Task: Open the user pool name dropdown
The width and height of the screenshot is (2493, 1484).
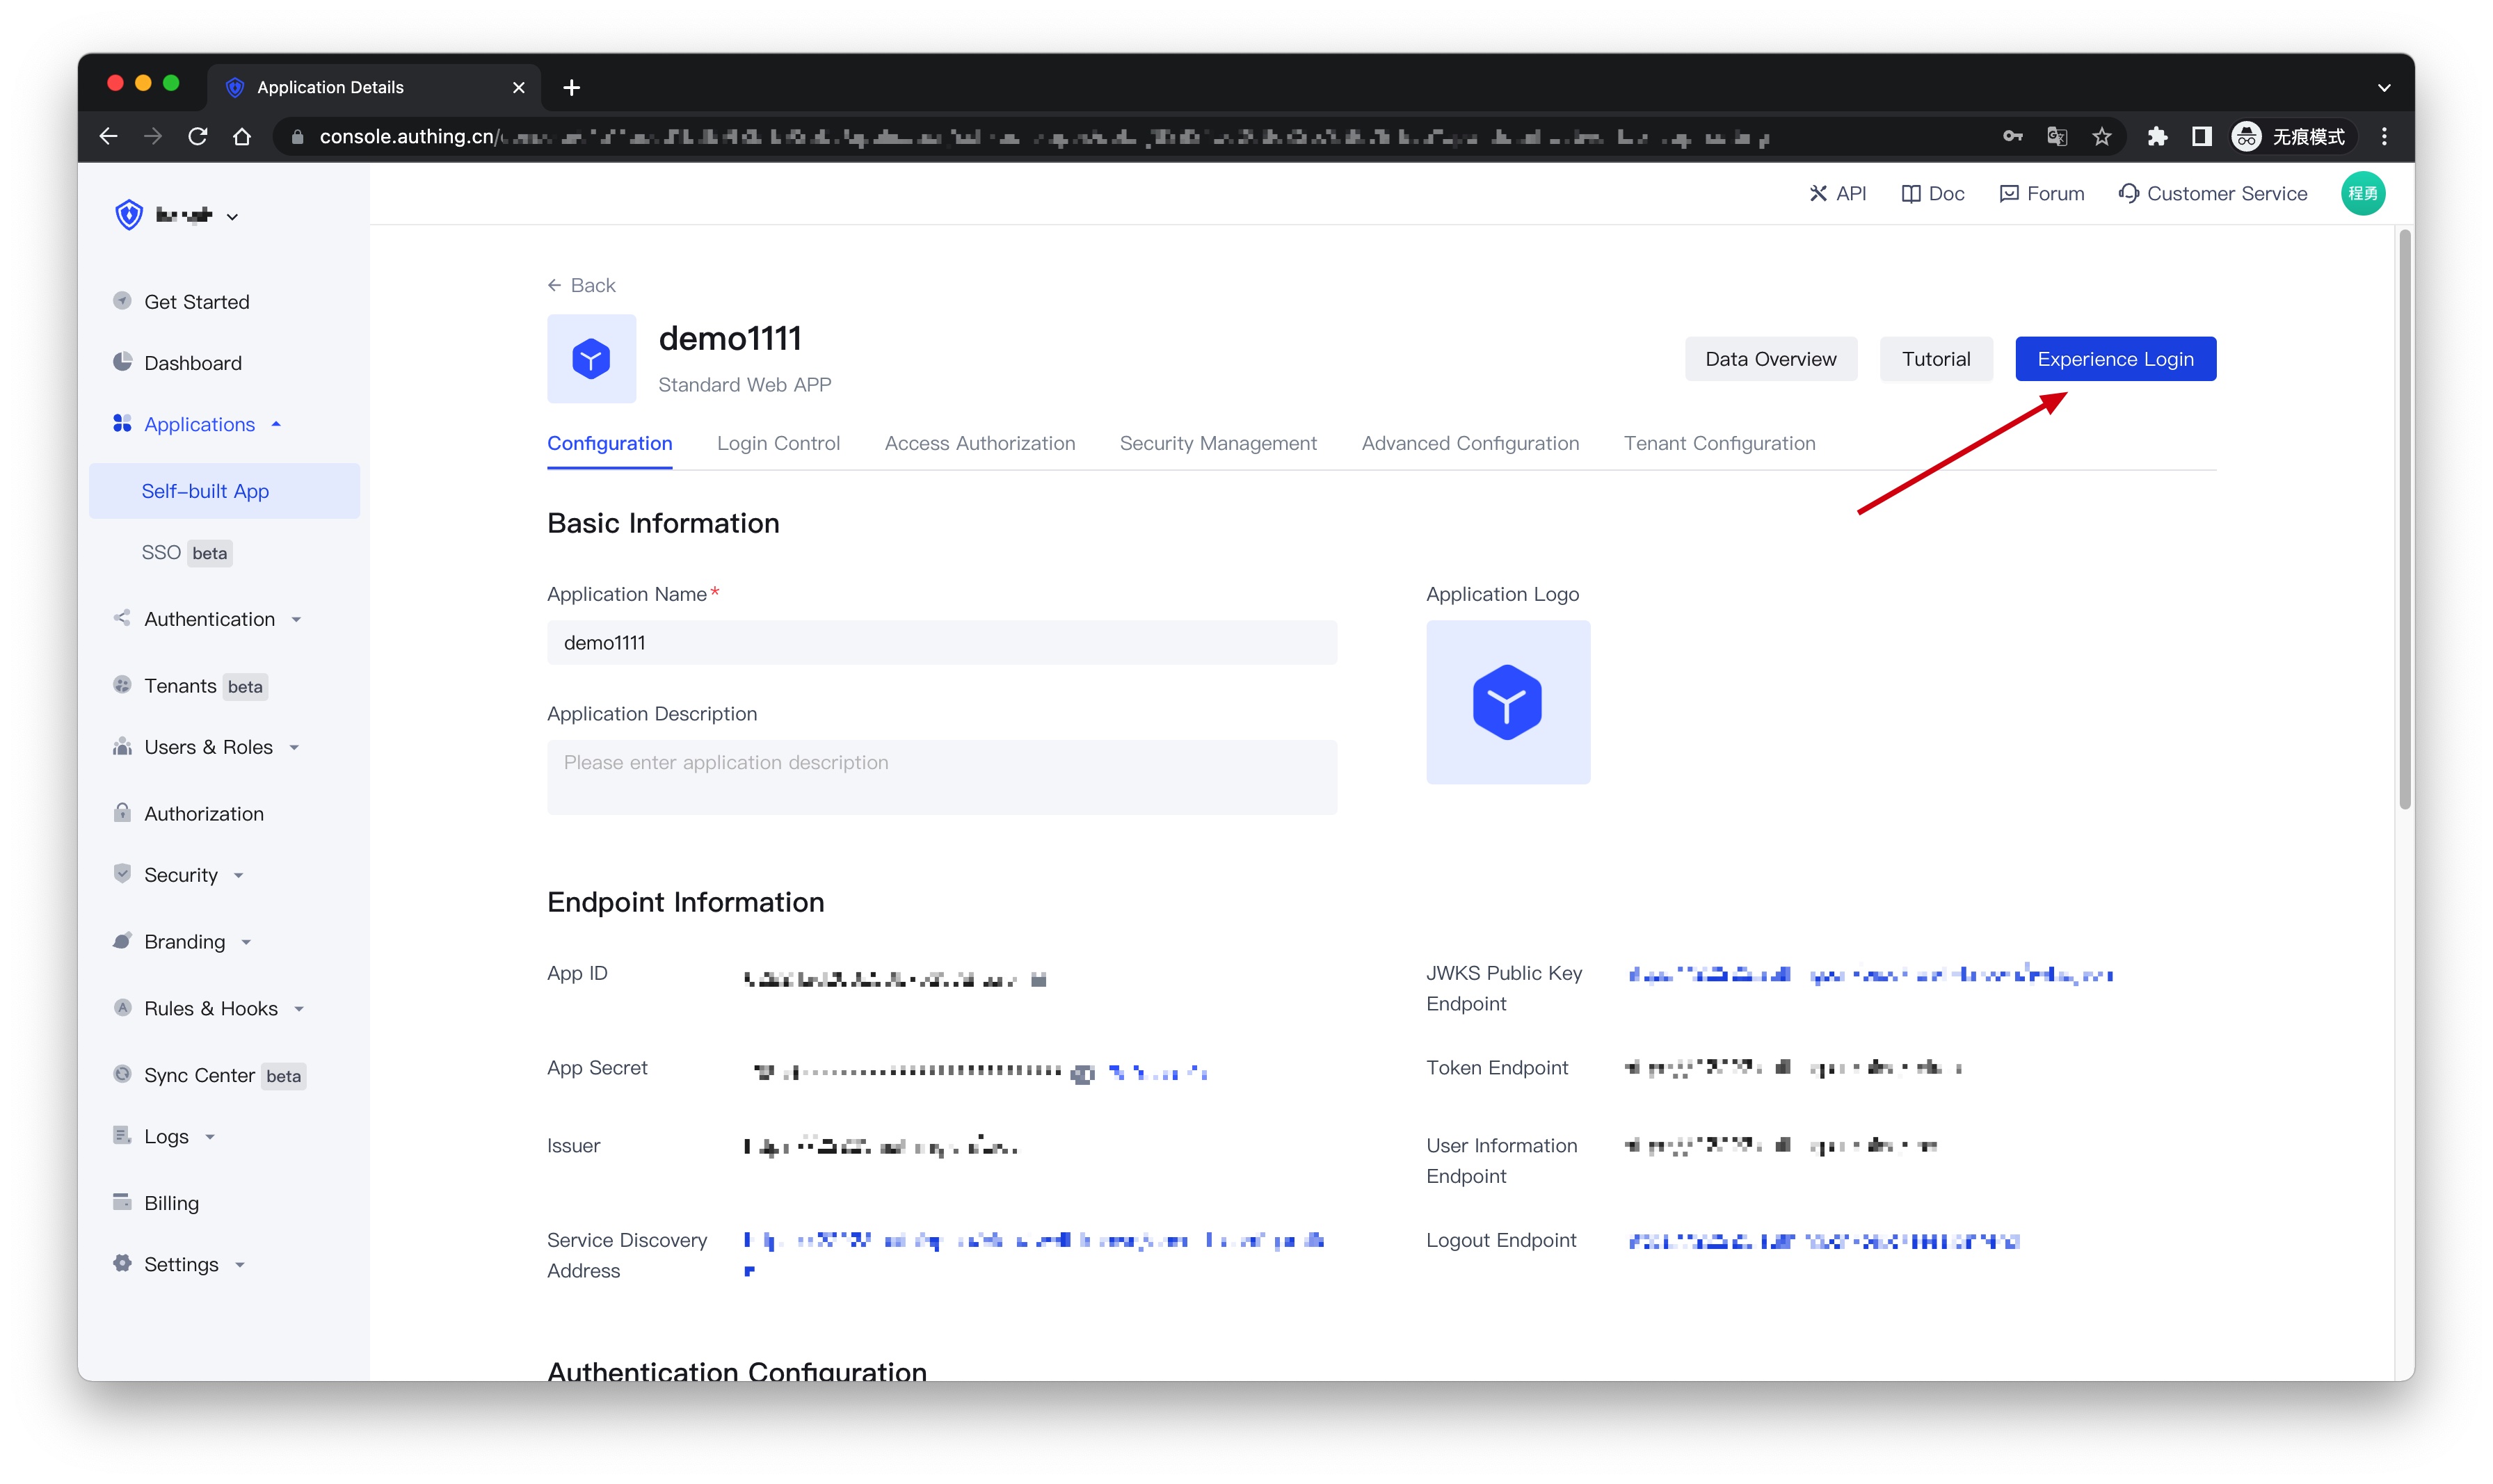Action: click(x=190, y=215)
